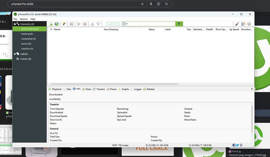
Task: Select the Inactive (3) category
Action: click(27, 49)
